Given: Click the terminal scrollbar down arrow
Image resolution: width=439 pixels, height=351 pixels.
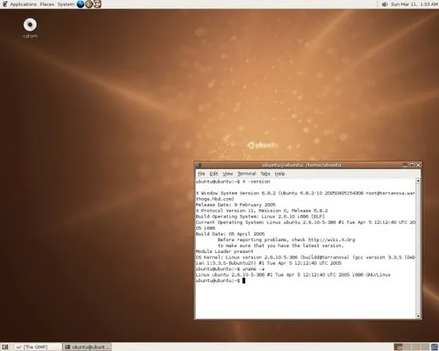Looking at the screenshot, I should tap(418, 317).
